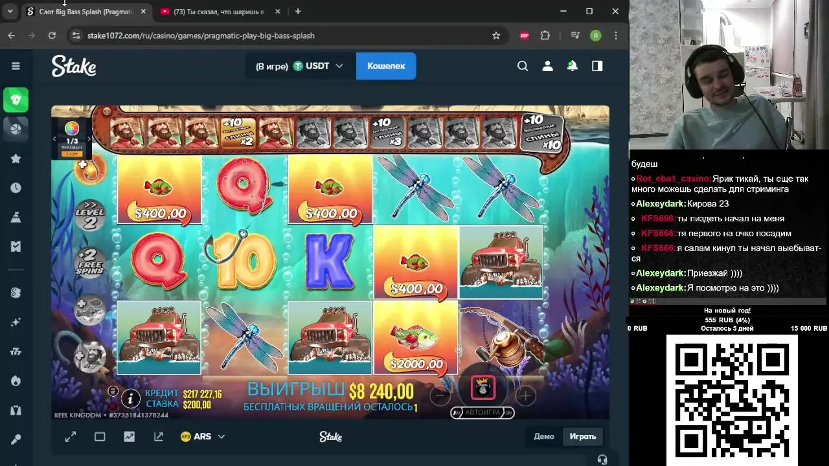The image size is (829, 466).
Task: Open my bets receipt icon
Action: click(16, 247)
